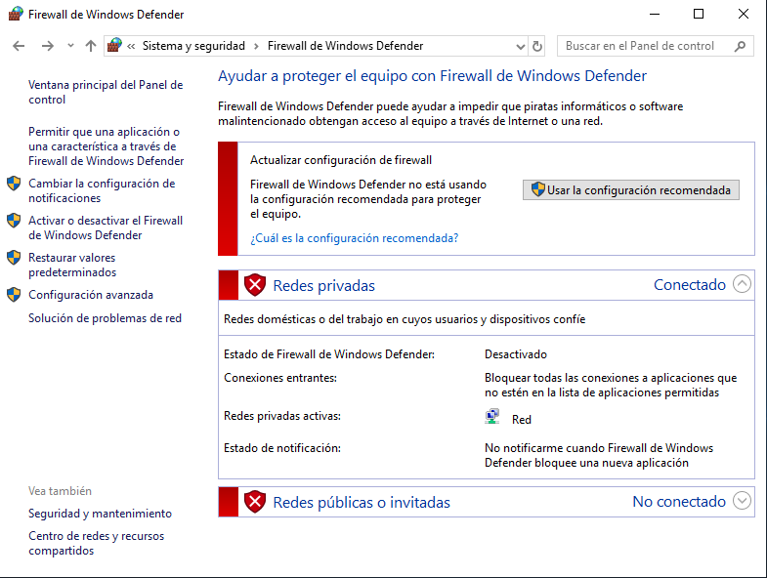Expand the Redes públicas o invitadas chevron

coord(742,501)
